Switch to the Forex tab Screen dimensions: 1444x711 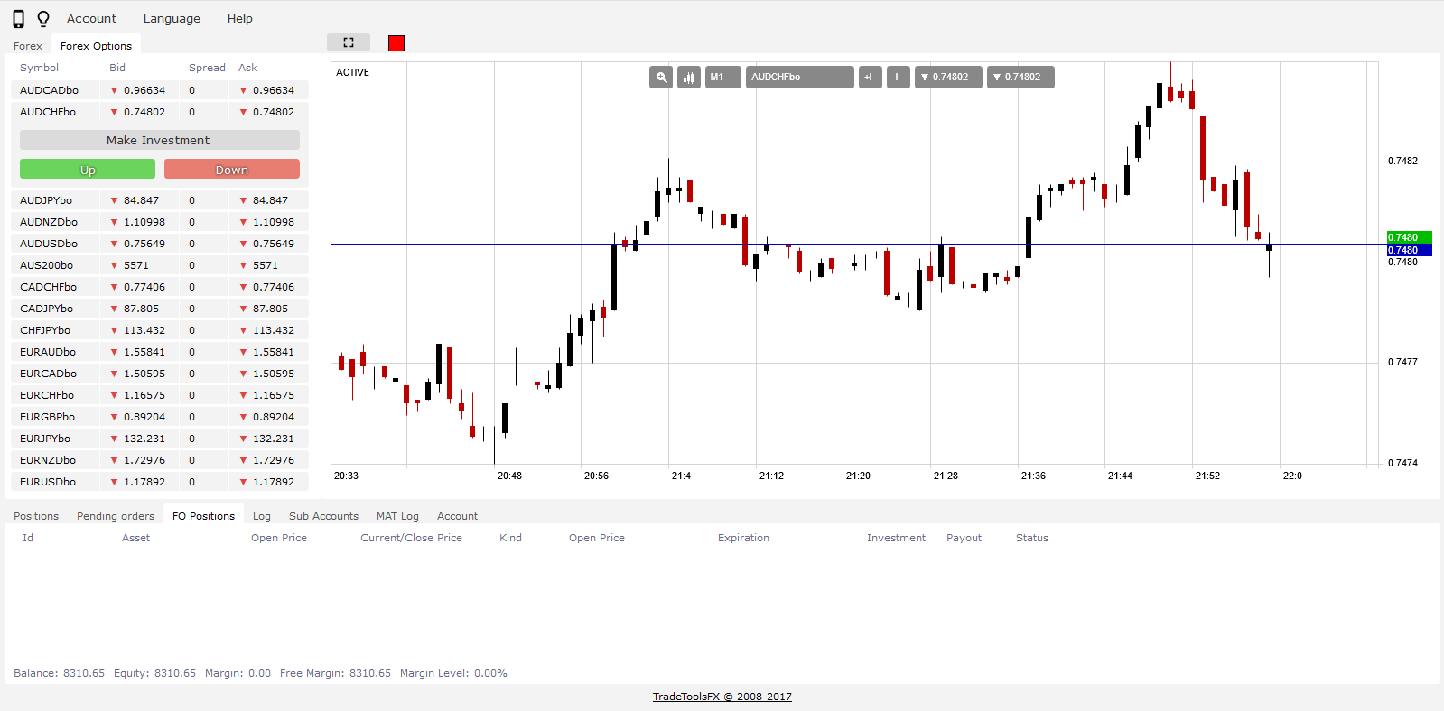click(28, 46)
